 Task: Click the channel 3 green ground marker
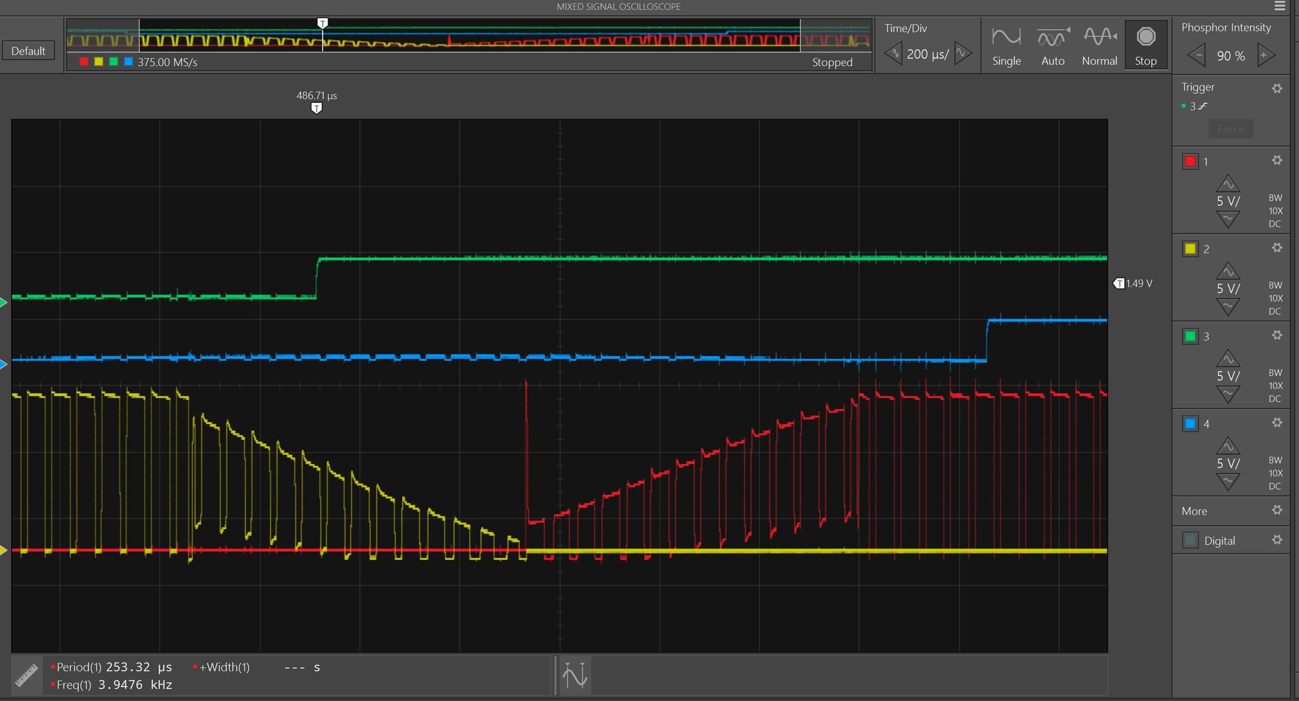pyautogui.click(x=4, y=302)
